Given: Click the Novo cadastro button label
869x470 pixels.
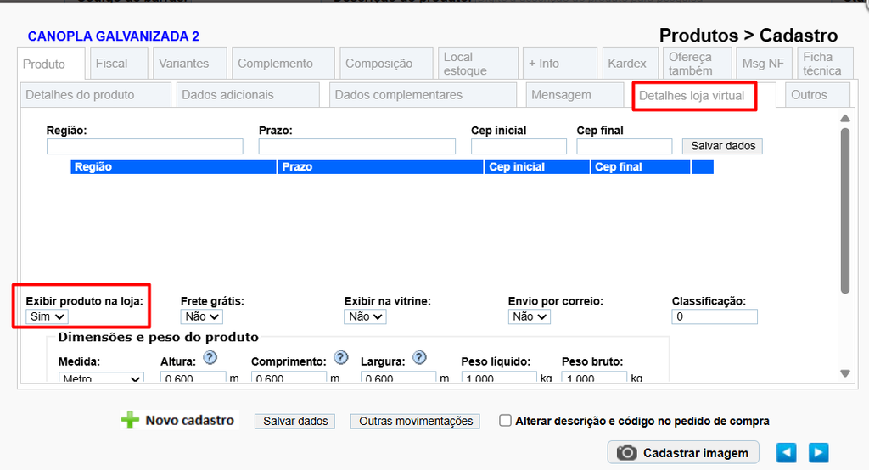Looking at the screenshot, I should click(x=189, y=420).
